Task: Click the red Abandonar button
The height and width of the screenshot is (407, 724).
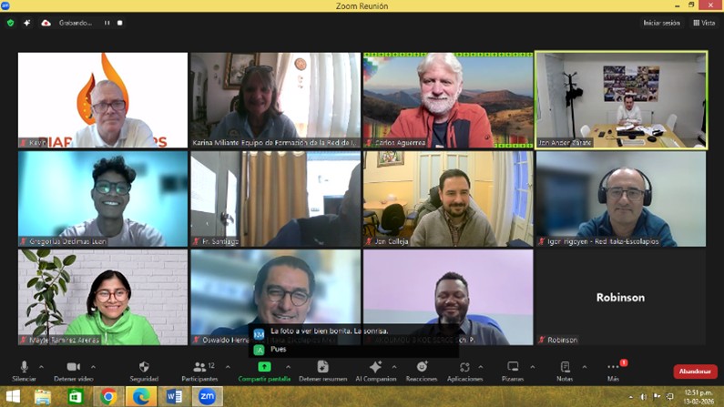Action: tap(695, 371)
